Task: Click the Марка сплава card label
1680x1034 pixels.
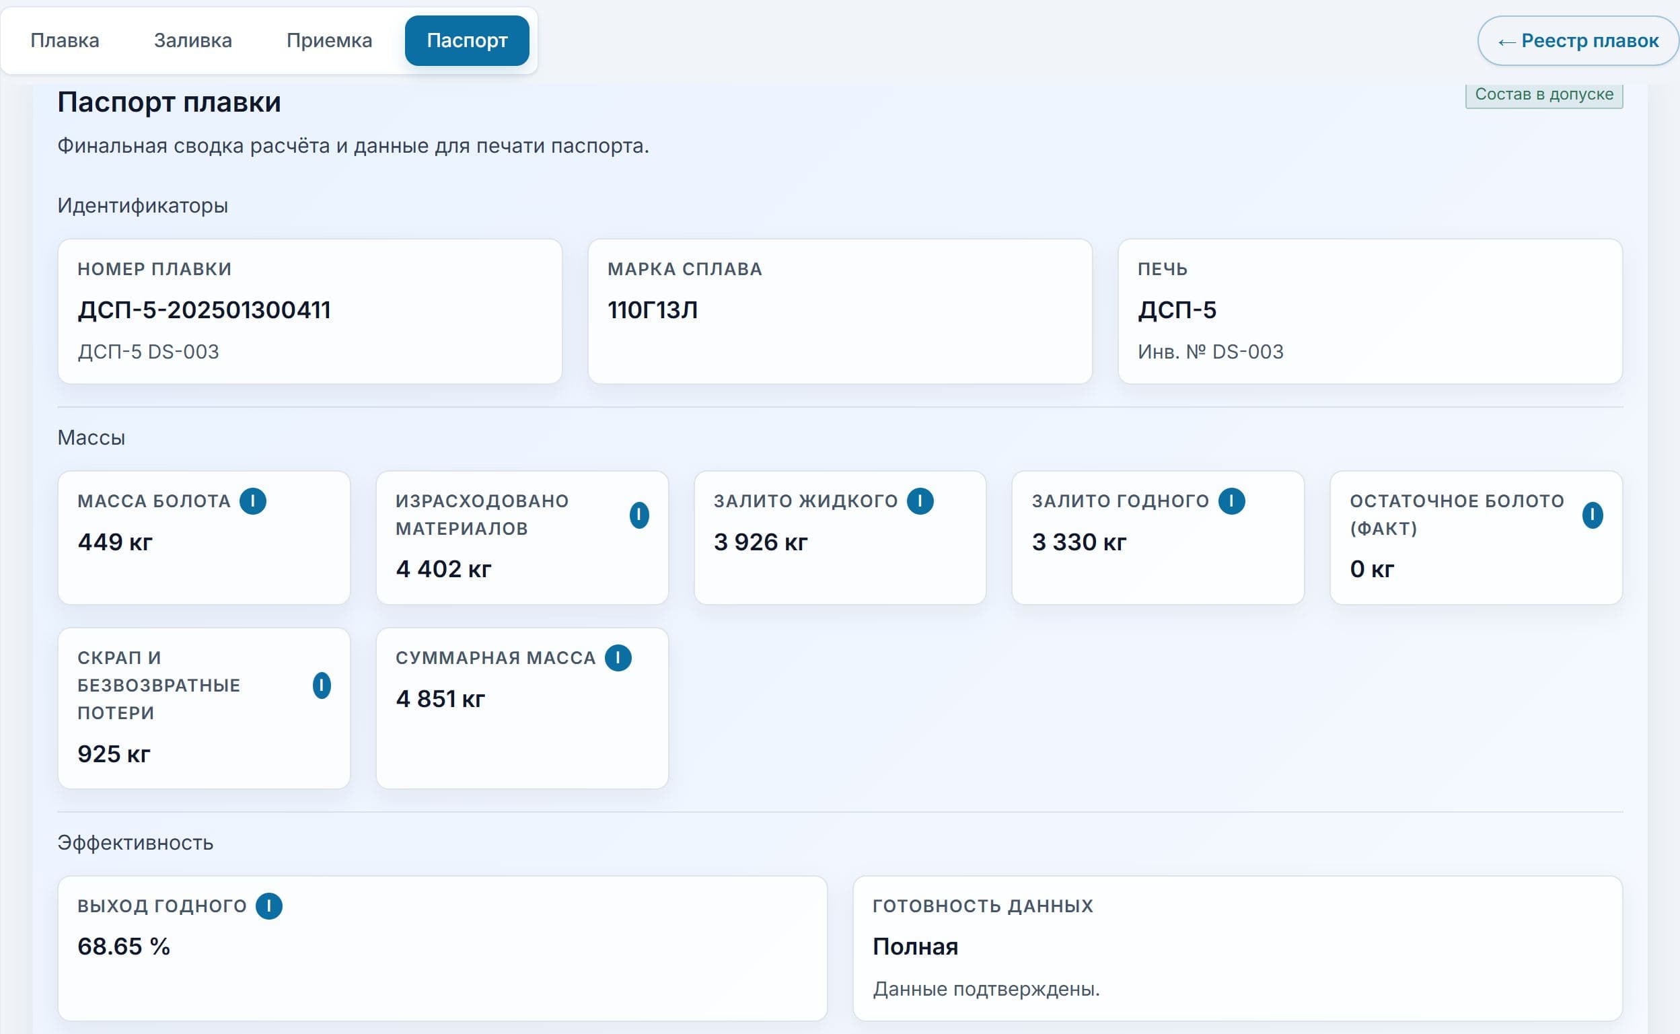Action: click(x=684, y=270)
